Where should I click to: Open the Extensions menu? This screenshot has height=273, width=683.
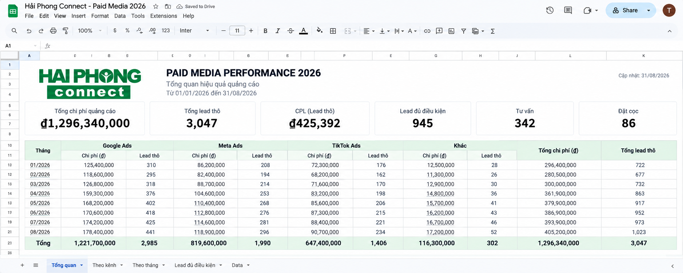coord(164,16)
